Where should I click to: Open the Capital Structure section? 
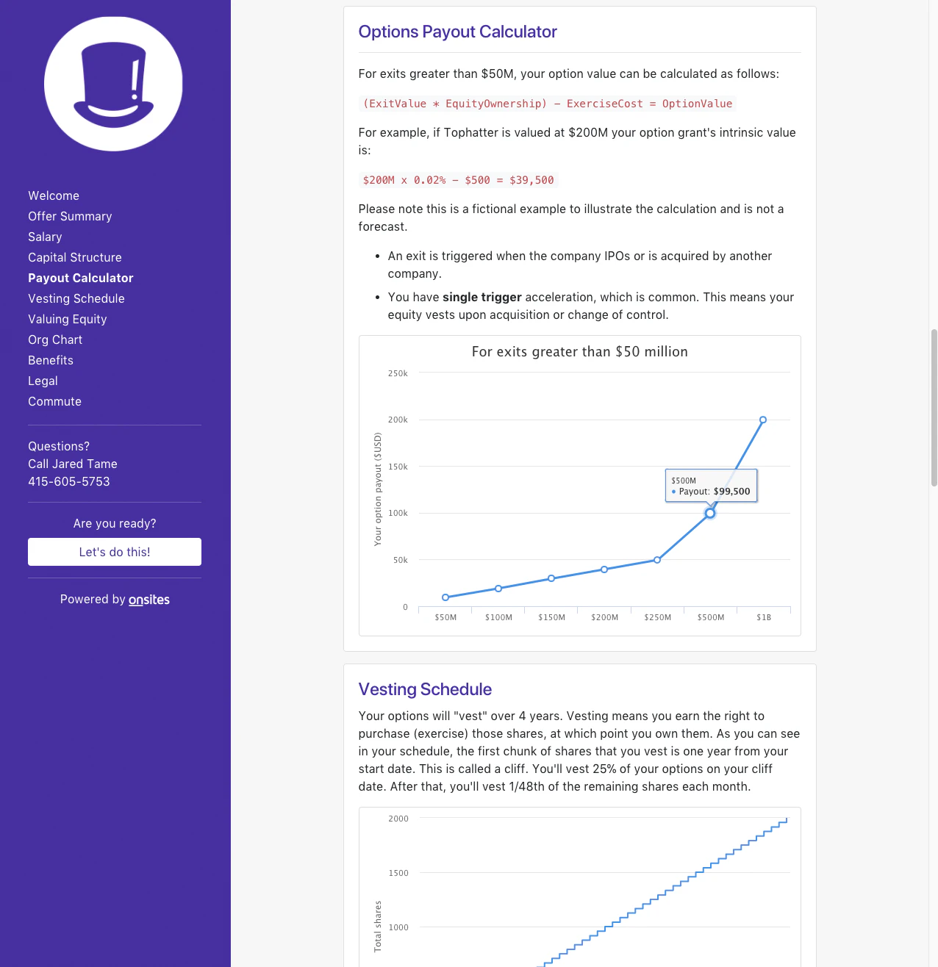point(74,257)
